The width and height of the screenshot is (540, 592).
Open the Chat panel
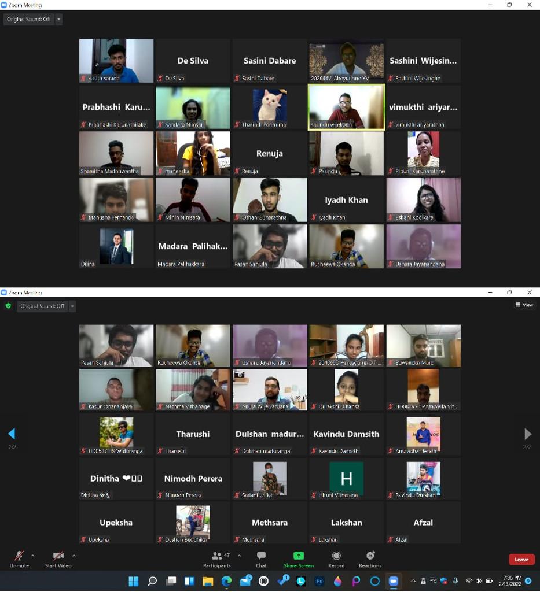[x=261, y=558]
